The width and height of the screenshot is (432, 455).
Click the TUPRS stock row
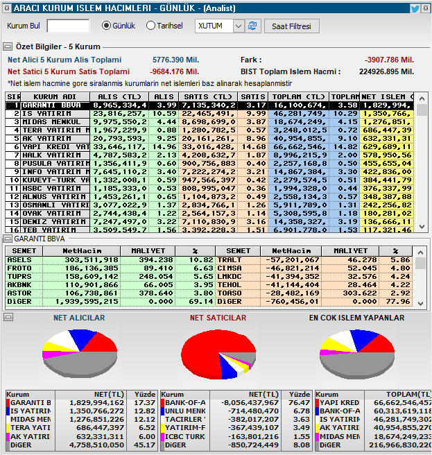coord(110,277)
